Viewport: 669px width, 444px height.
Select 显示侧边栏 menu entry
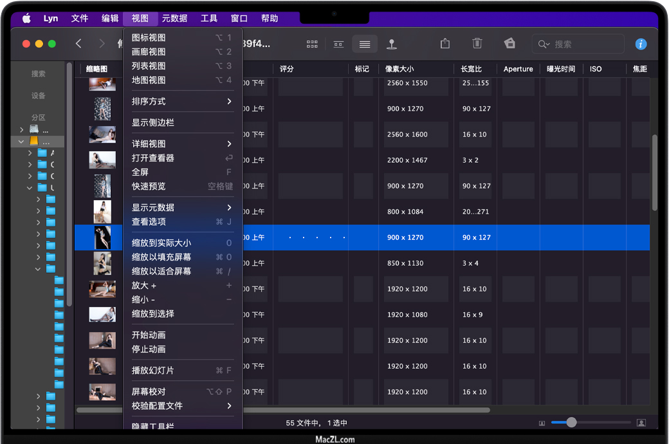tap(153, 122)
